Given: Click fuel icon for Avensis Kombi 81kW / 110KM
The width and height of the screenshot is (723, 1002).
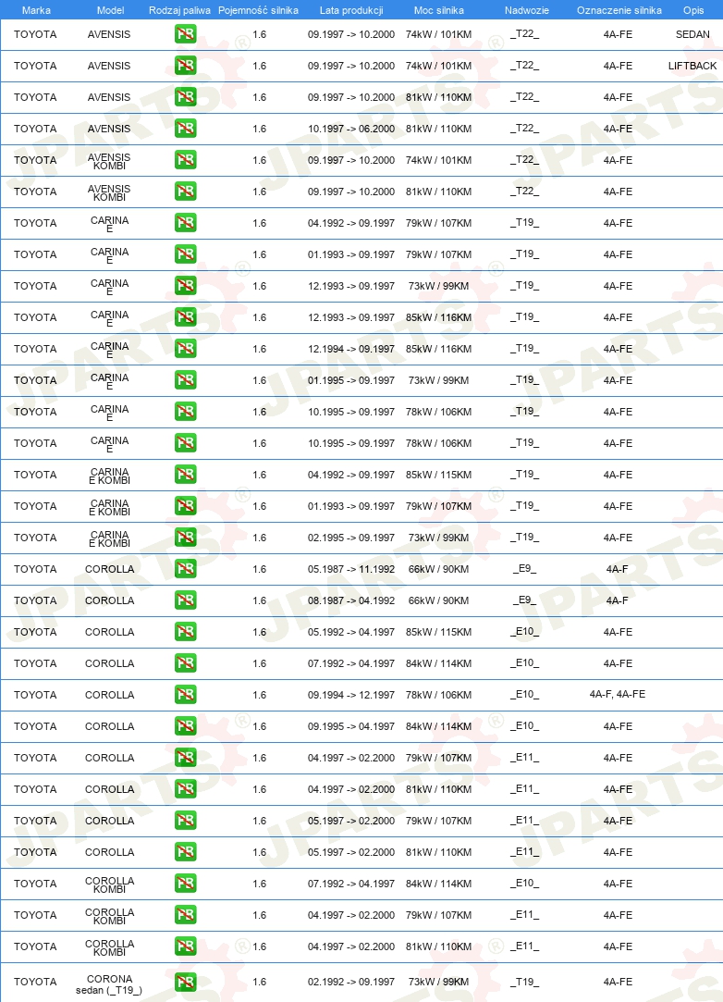Looking at the screenshot, I should coord(185,192).
